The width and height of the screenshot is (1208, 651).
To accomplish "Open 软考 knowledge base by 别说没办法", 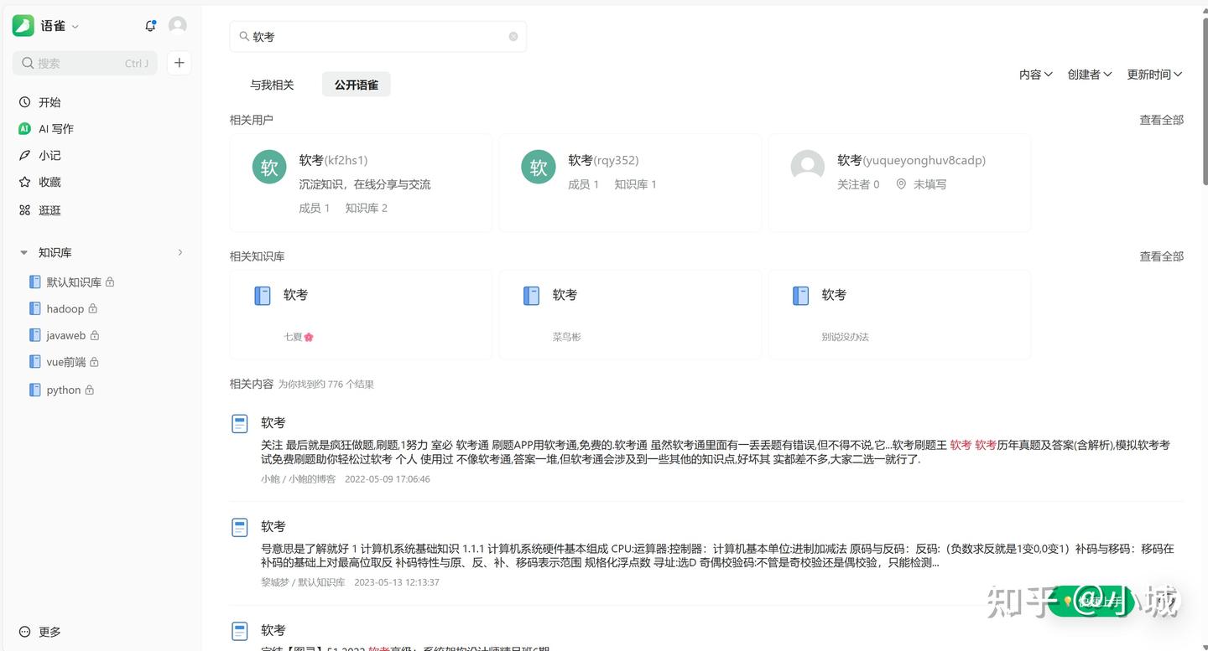I will coord(899,314).
